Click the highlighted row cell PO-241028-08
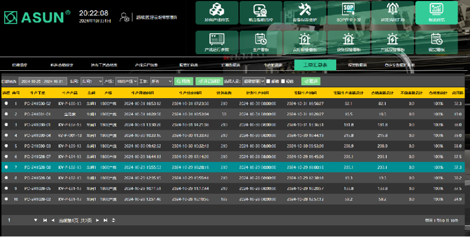This screenshot has height=237, width=470. (x=38, y=167)
